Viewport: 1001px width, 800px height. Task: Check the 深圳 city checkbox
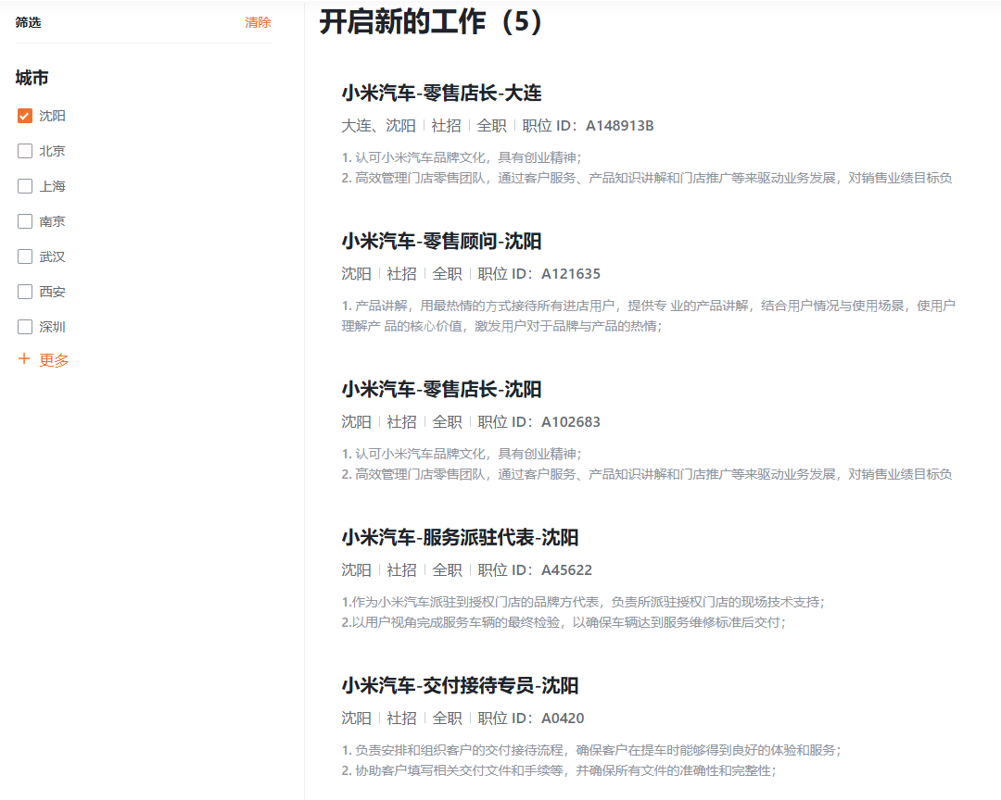[x=25, y=327]
